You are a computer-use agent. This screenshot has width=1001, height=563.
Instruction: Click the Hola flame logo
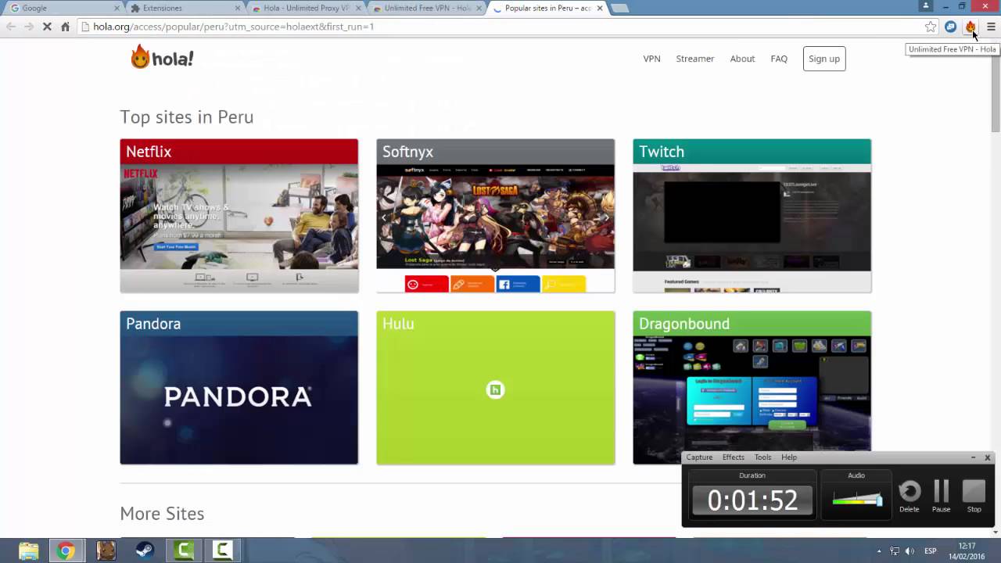pos(162,57)
